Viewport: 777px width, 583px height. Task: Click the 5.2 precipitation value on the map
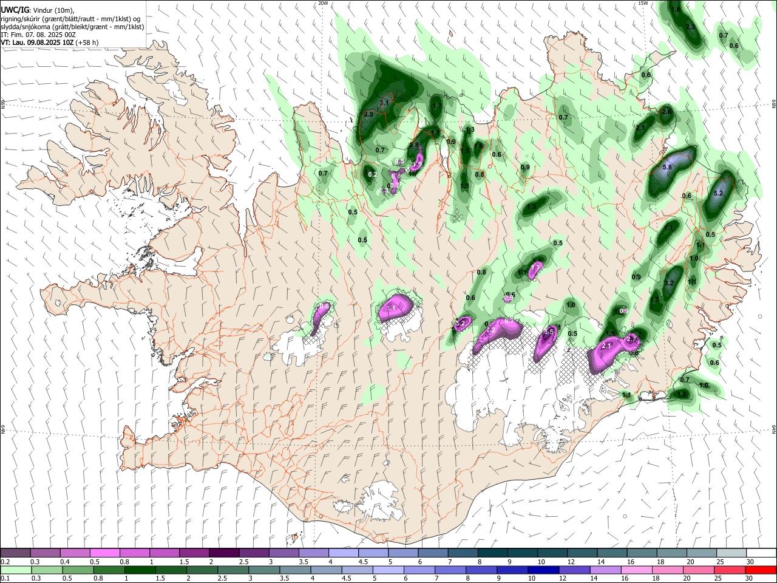point(718,193)
